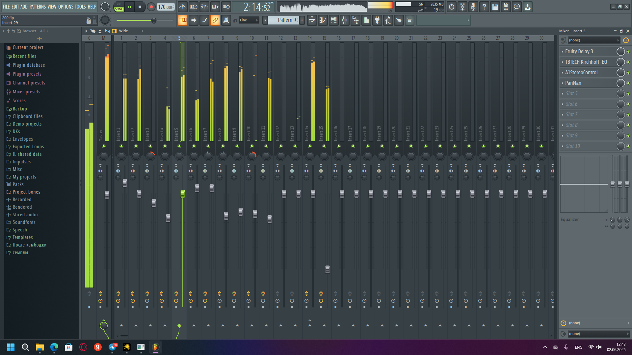
Task: Expand the TBTECH Kirchhoff-EQ slot arrow
Action: coord(563,62)
